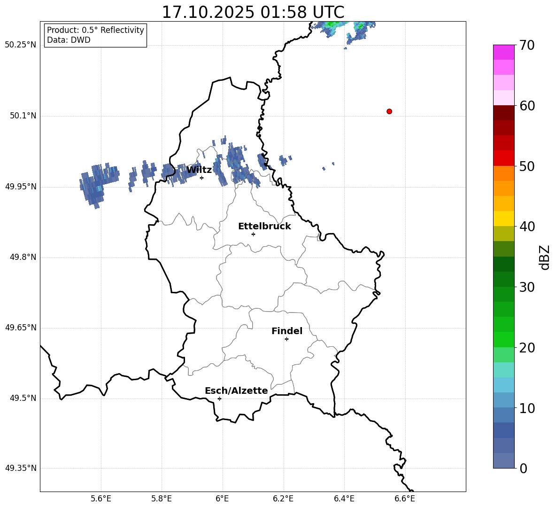Click the 30 colorbar tick label

(x=527, y=287)
